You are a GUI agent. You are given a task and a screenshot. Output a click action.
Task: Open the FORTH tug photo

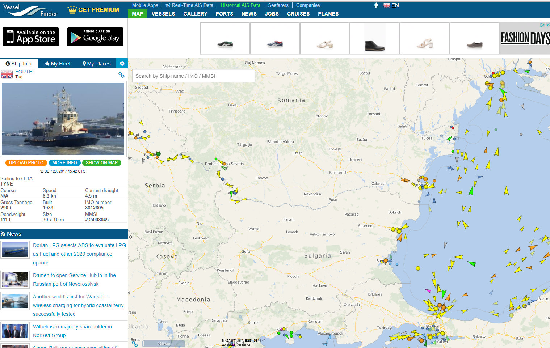(63, 119)
